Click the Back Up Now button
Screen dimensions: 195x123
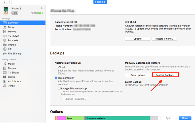138,75
